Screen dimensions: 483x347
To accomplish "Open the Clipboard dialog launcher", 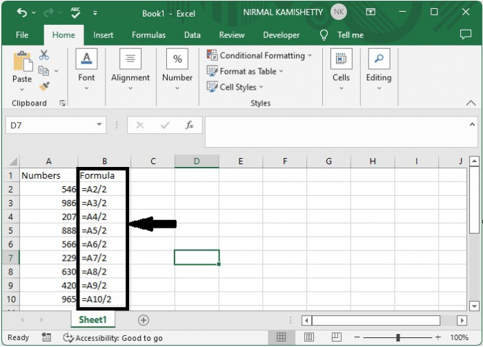I will coord(63,103).
